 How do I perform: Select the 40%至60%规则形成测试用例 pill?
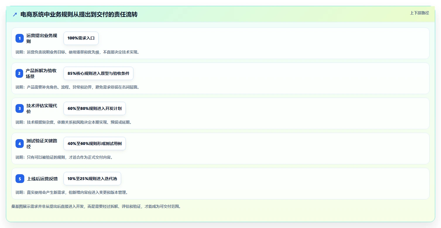coord(95,144)
